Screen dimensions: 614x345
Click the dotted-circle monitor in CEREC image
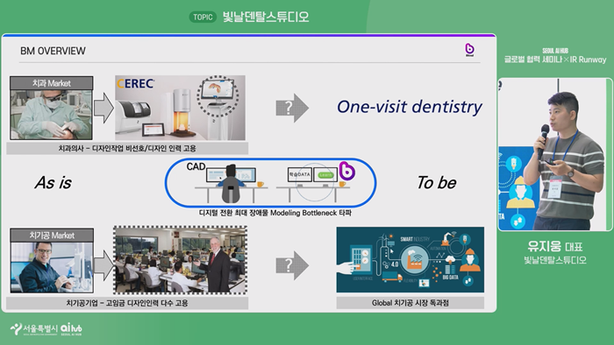click(218, 95)
